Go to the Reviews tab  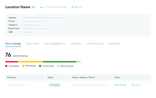tap(76, 44)
